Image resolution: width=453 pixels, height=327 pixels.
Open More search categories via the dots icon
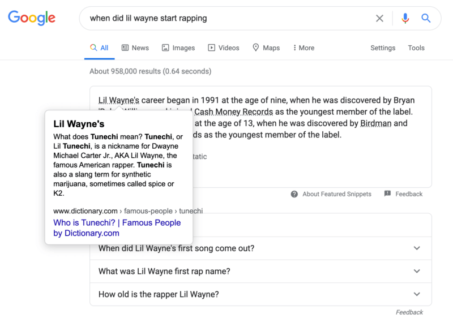294,48
